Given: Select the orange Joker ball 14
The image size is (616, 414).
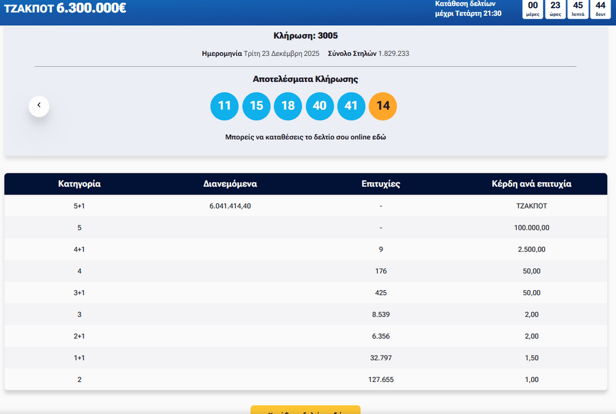Looking at the screenshot, I should coord(383,106).
